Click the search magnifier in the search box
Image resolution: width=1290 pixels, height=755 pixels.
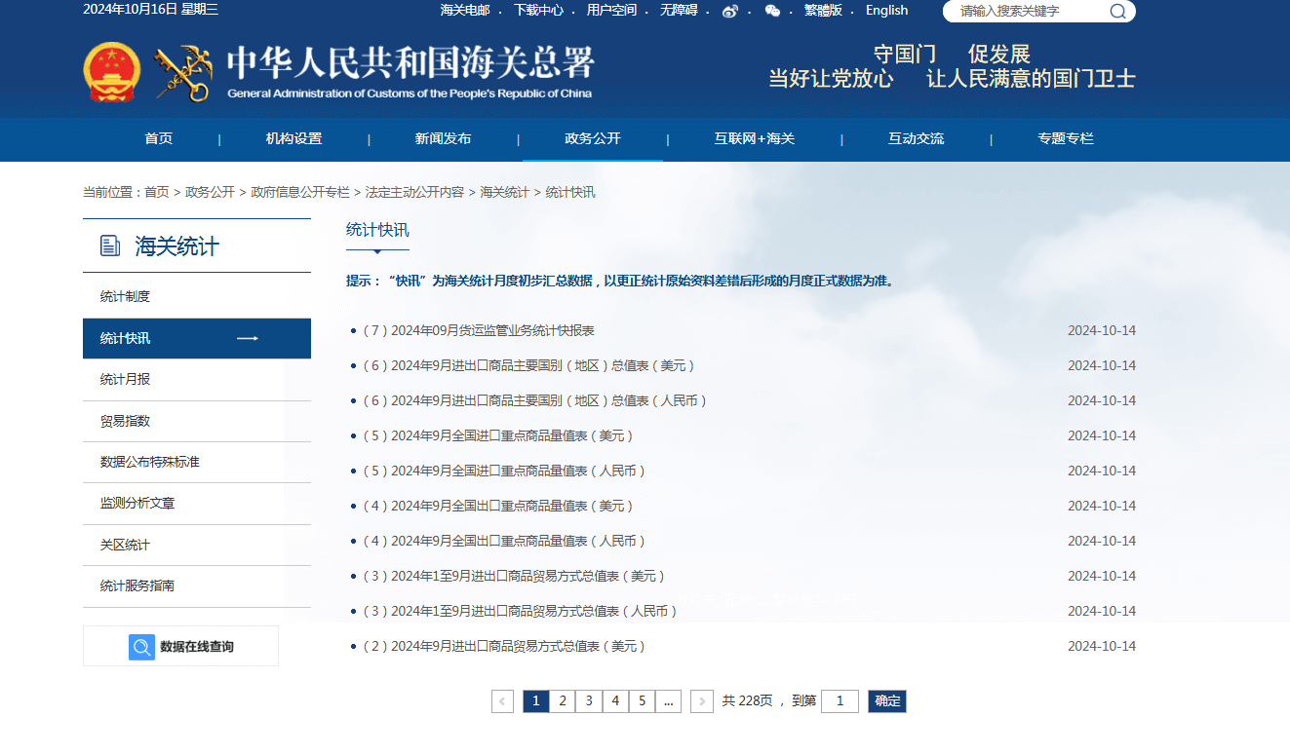1116,12
